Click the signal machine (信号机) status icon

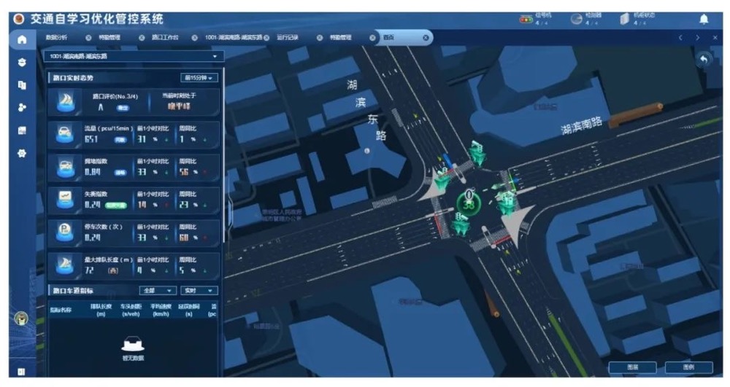click(526, 19)
